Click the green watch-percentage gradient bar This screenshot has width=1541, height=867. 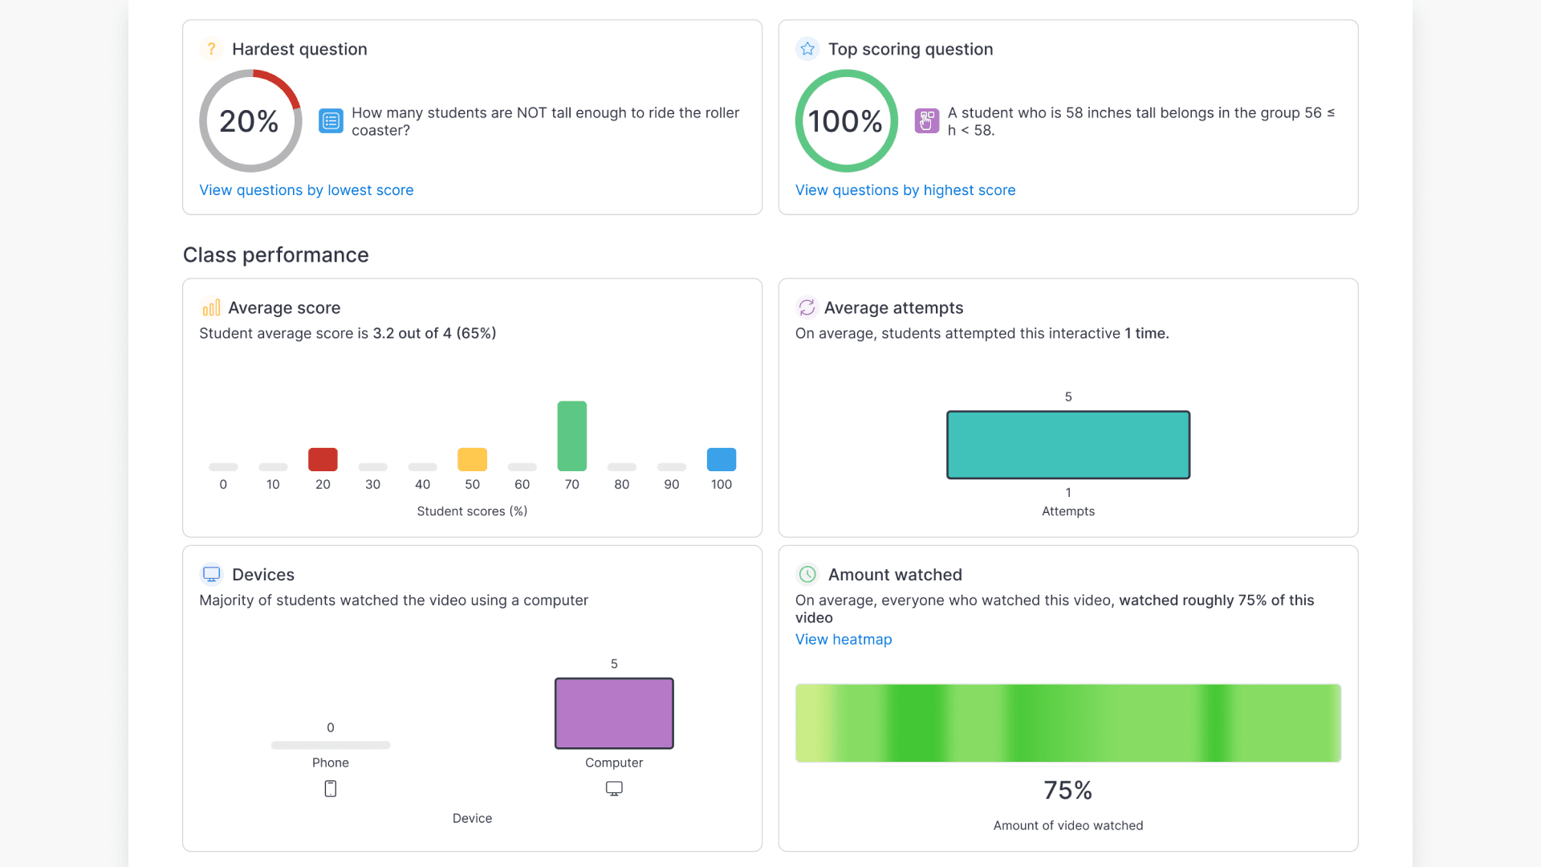[1067, 722]
